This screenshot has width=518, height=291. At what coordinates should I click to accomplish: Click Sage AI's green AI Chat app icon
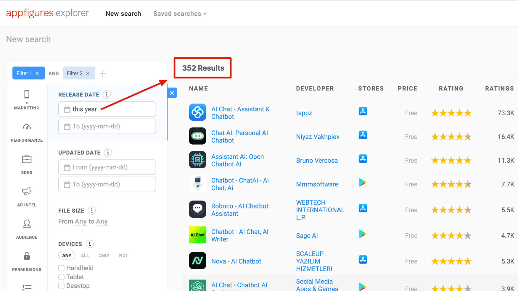pos(197,235)
